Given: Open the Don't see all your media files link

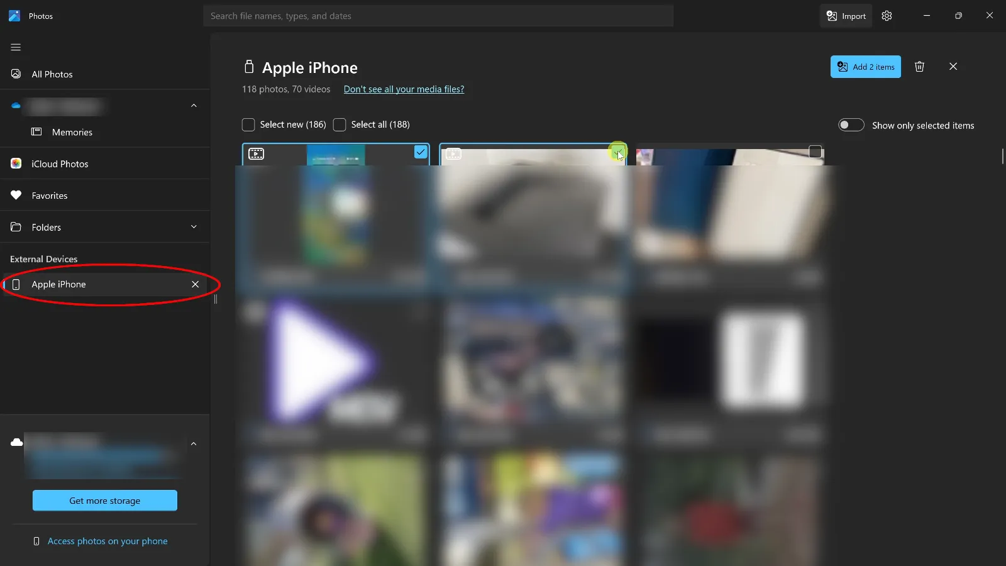Looking at the screenshot, I should (x=403, y=89).
